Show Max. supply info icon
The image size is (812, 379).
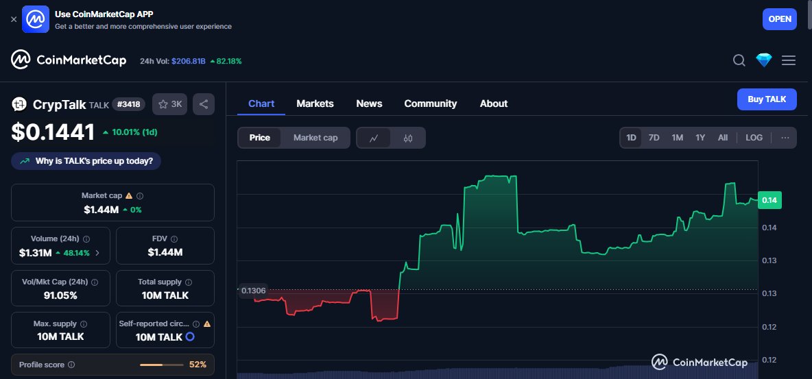(84, 324)
